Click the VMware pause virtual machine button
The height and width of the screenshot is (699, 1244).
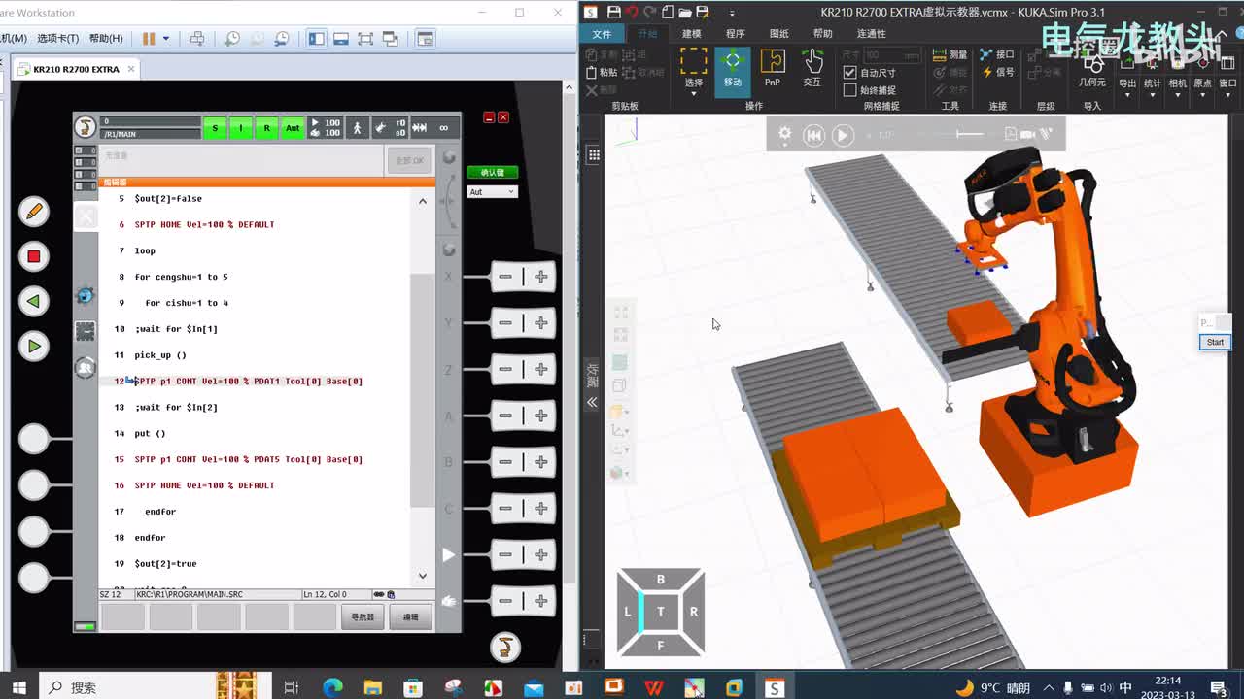149,39
